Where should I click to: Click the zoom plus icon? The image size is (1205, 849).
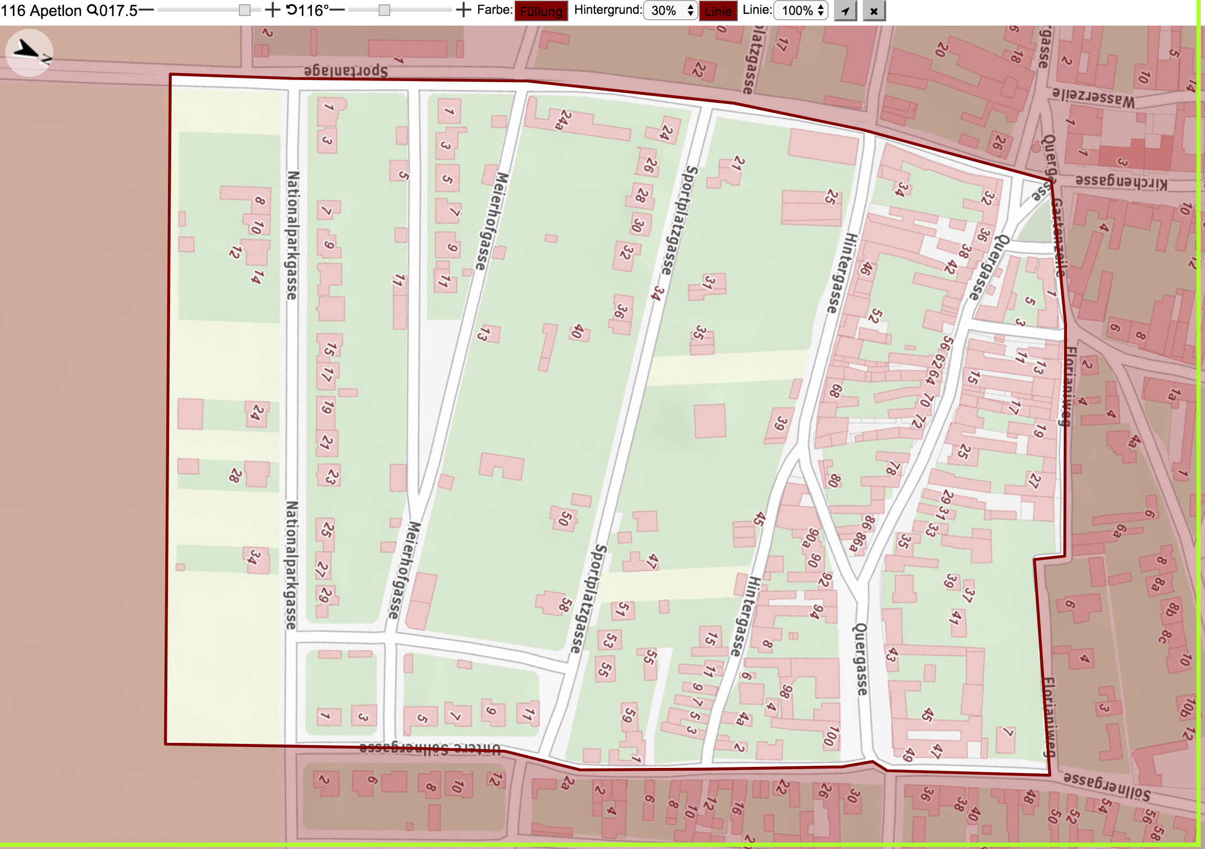click(x=272, y=10)
